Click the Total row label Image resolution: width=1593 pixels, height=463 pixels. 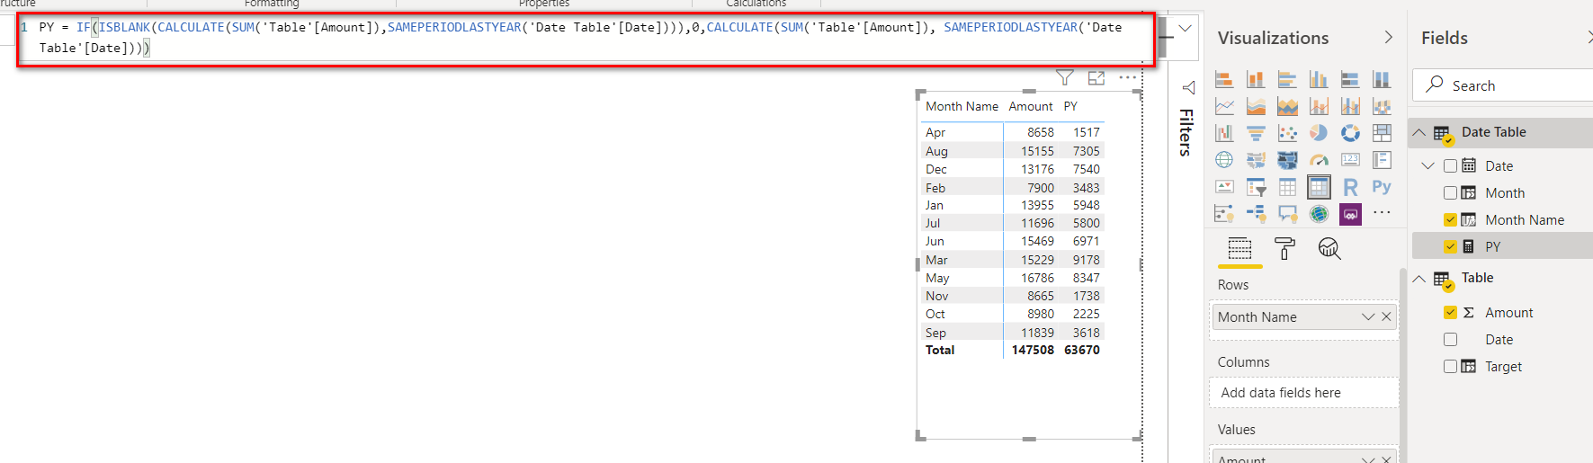[x=940, y=350]
